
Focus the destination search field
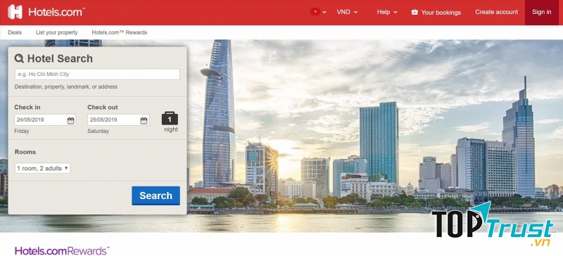tap(97, 75)
